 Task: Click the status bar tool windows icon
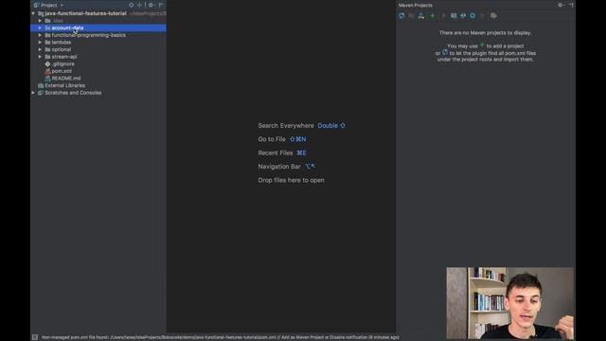pyautogui.click(x=35, y=337)
